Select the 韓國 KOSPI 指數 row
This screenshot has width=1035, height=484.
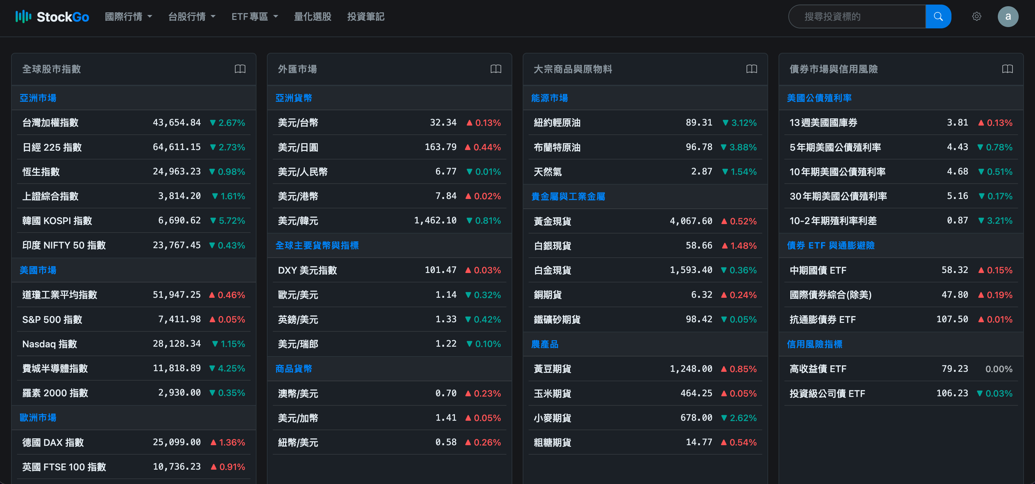point(134,220)
